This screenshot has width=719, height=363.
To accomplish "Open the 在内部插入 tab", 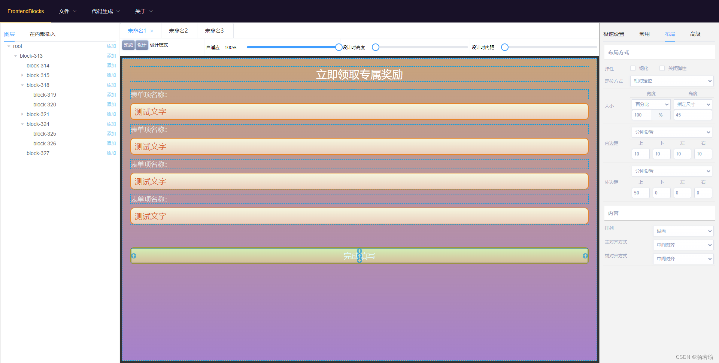I will pos(43,34).
